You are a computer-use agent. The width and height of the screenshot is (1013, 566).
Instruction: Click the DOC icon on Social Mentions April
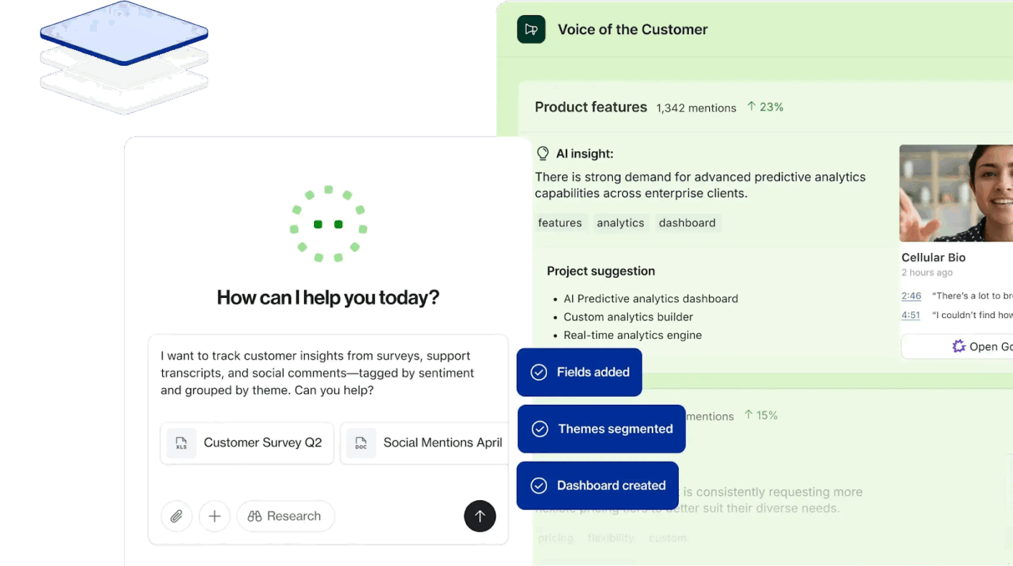(360, 443)
